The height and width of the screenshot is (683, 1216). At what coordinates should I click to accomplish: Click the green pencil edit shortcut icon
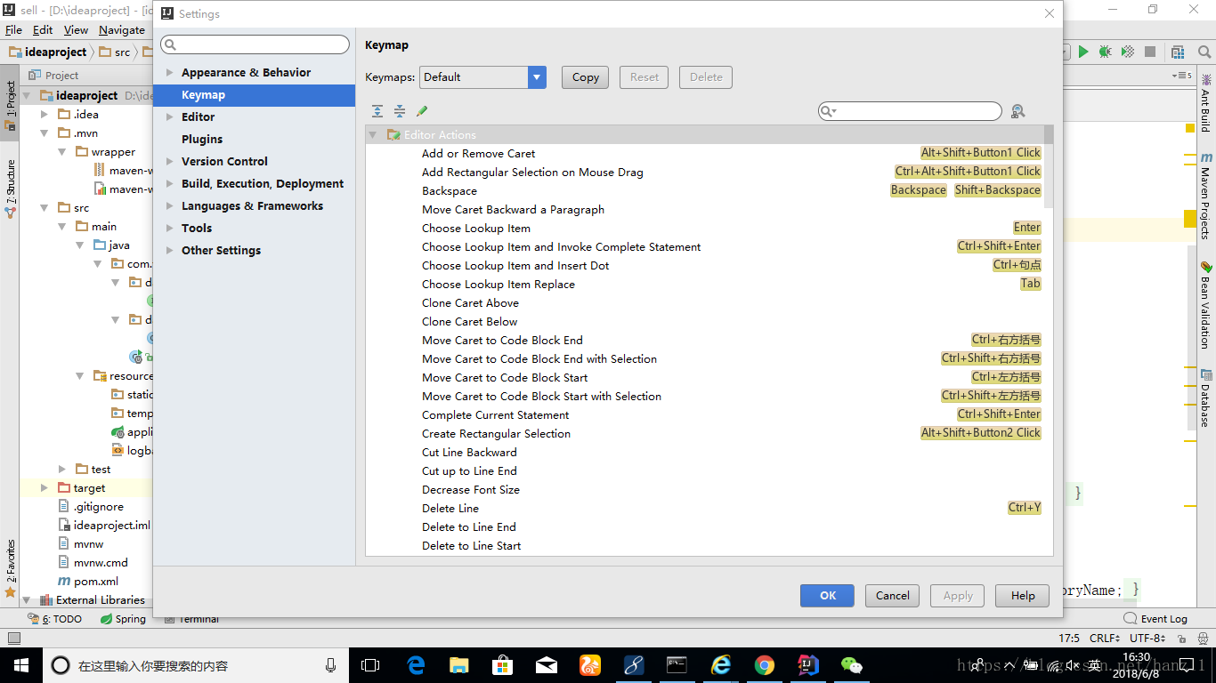click(x=422, y=111)
